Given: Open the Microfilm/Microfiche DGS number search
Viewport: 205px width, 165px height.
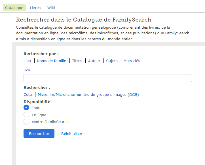Looking at the screenshot, I should pos(88,94).
